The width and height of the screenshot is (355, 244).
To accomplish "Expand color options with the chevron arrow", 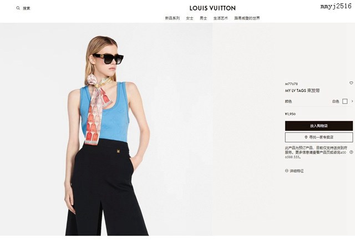I will [352, 101].
